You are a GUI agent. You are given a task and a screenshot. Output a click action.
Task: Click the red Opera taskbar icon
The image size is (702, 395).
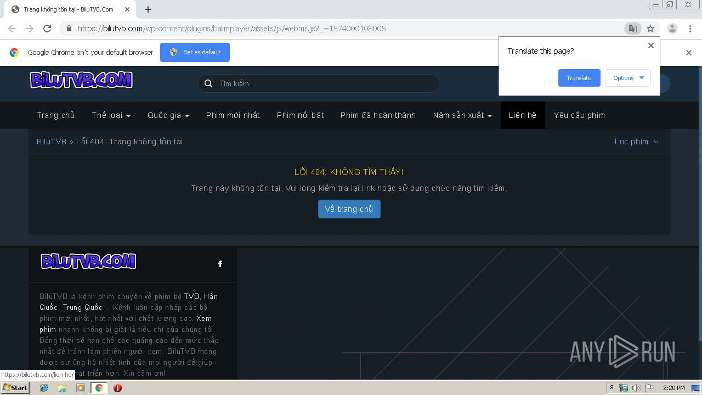pyautogui.click(x=117, y=388)
